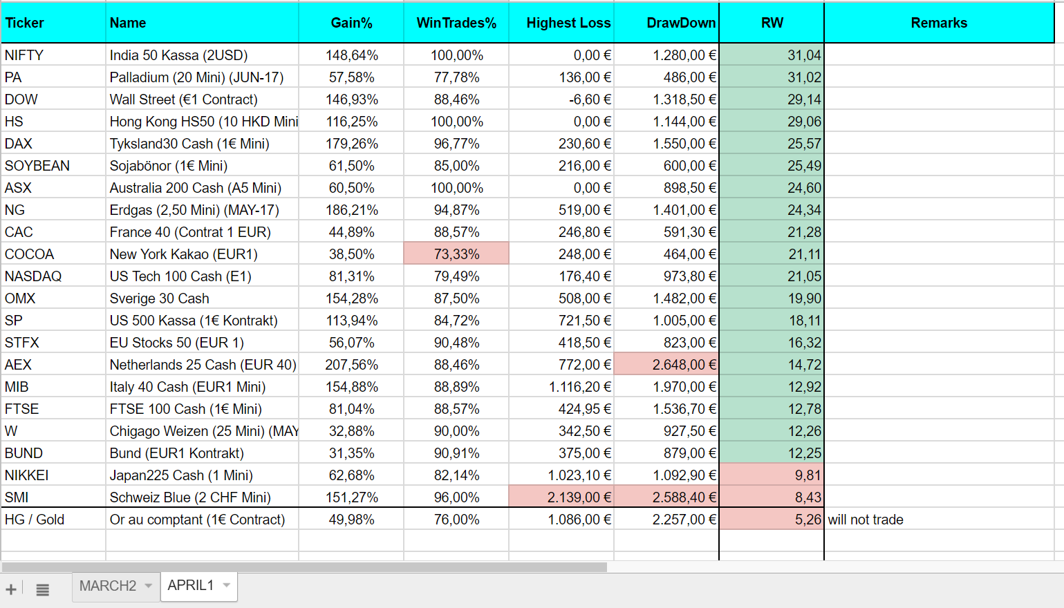
Task: Select the Highest Loss column header cell
Action: (561, 23)
